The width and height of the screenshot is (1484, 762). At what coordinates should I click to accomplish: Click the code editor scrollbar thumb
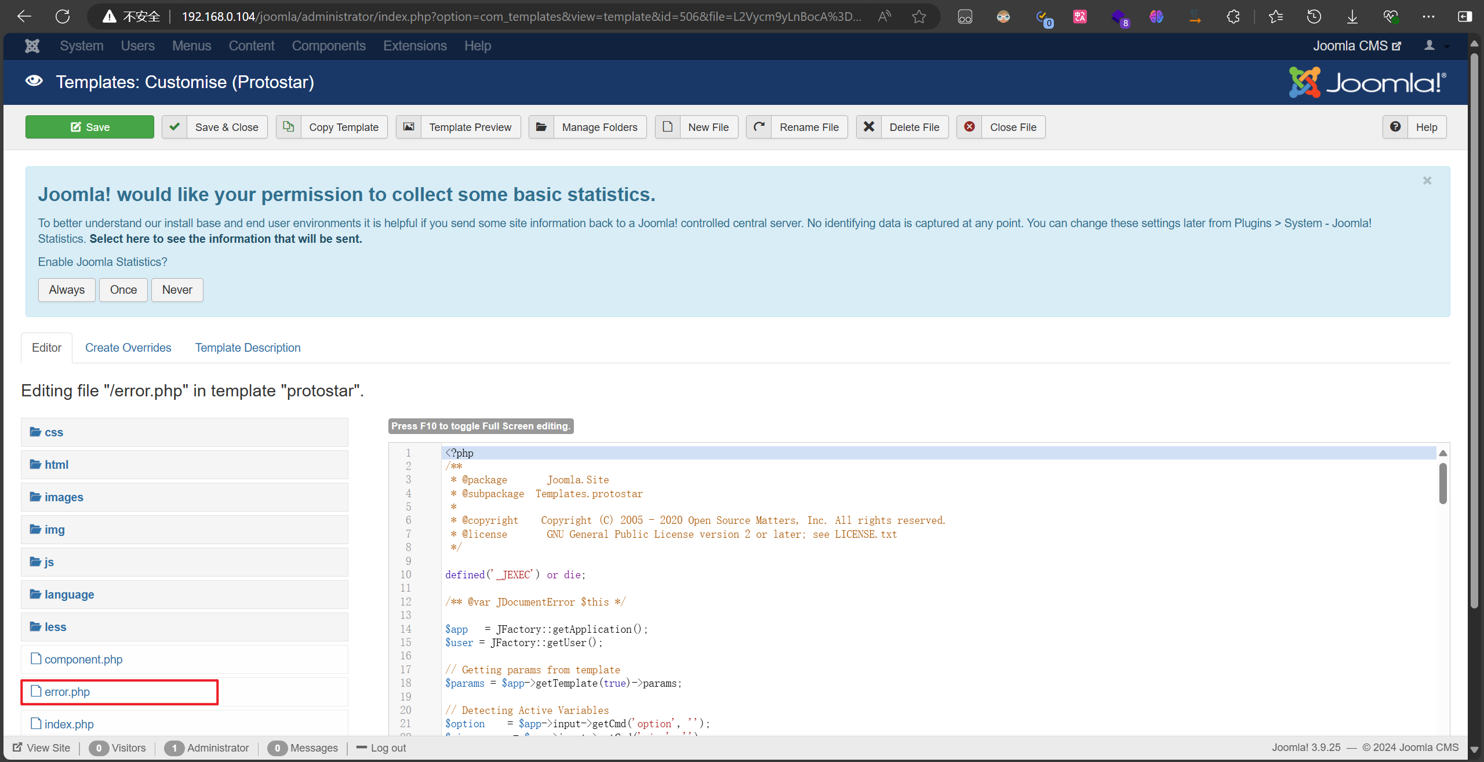click(x=1443, y=483)
